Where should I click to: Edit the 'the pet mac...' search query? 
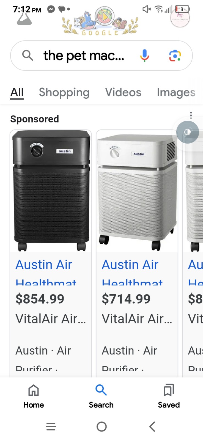[84, 56]
